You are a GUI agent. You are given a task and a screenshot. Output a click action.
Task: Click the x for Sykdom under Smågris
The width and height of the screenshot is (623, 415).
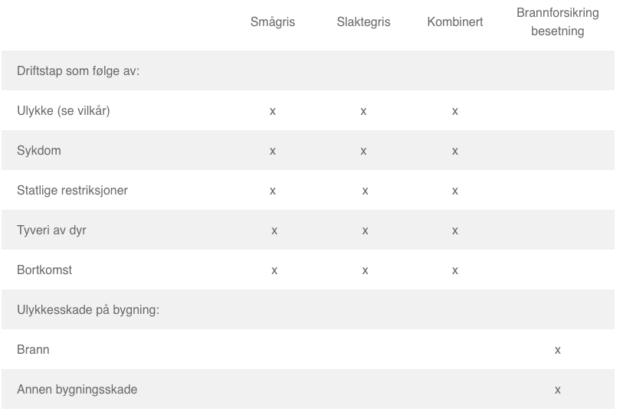click(x=273, y=152)
